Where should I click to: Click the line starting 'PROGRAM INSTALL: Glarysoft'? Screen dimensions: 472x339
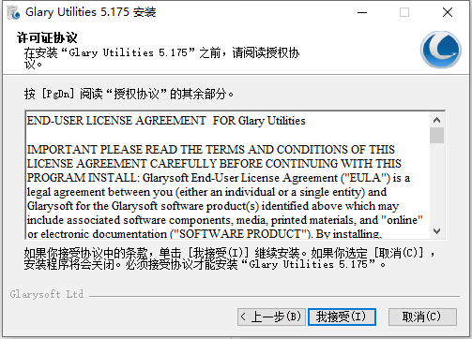point(219,178)
